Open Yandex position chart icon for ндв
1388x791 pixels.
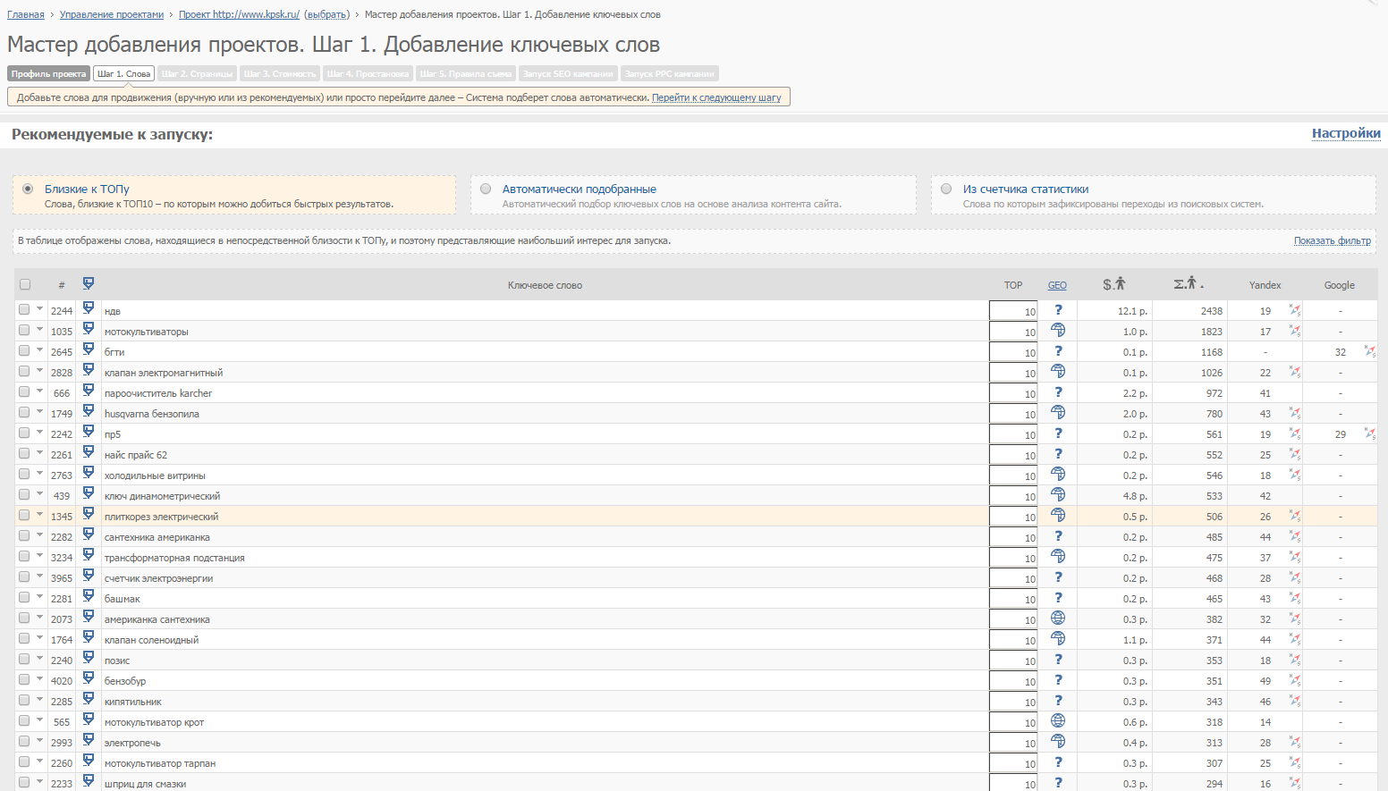coord(1295,310)
